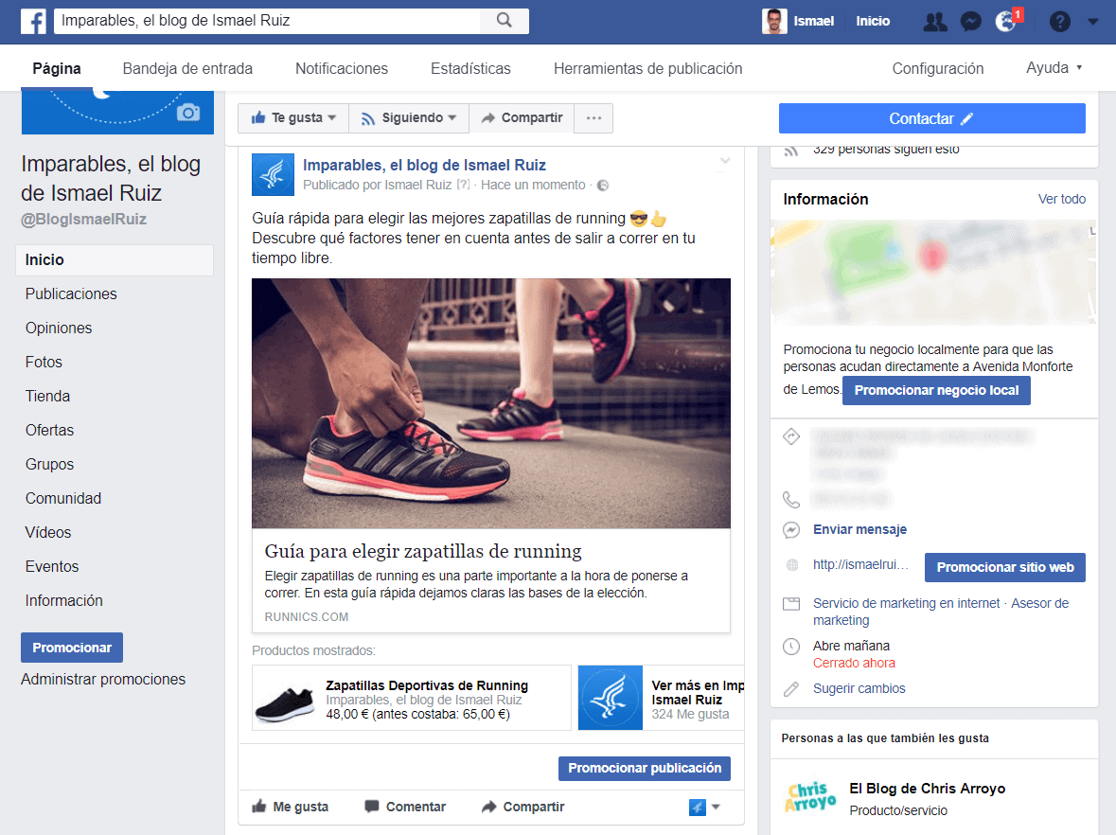
Task: Select Ofertas in the left menu
Action: (x=49, y=431)
